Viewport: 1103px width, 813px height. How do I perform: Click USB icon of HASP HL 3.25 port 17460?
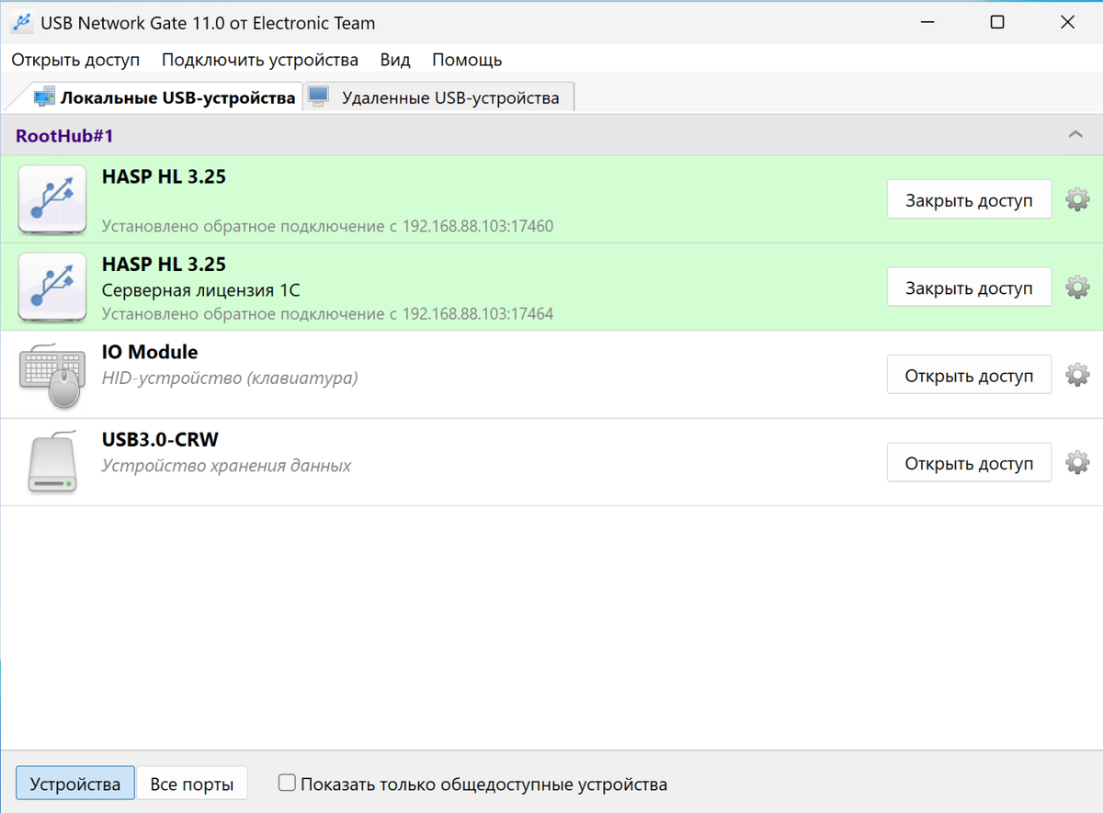(x=52, y=199)
